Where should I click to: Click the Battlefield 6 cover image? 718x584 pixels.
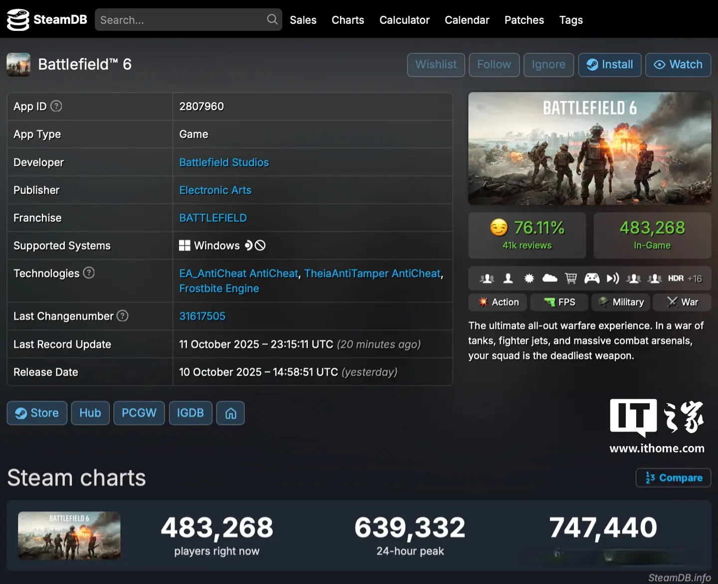(589, 148)
